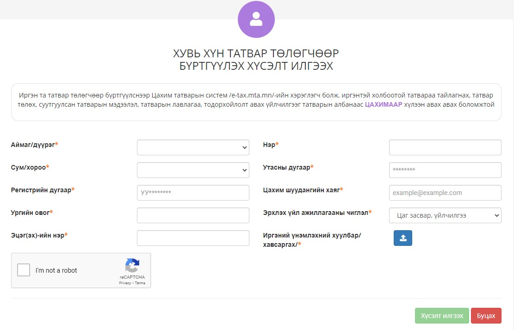Click the red Буцах button
Image resolution: width=514 pixels, height=330 pixels.
tap(486, 316)
